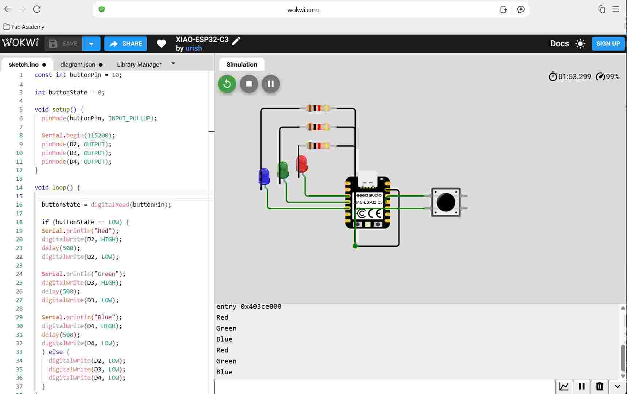Click the serial monitor scroll up arrow

click(x=623, y=308)
